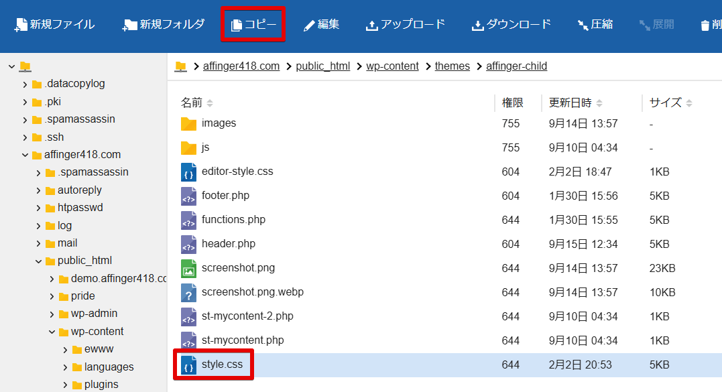
Task: Open the 編集 edit tool
Action: [x=321, y=24]
